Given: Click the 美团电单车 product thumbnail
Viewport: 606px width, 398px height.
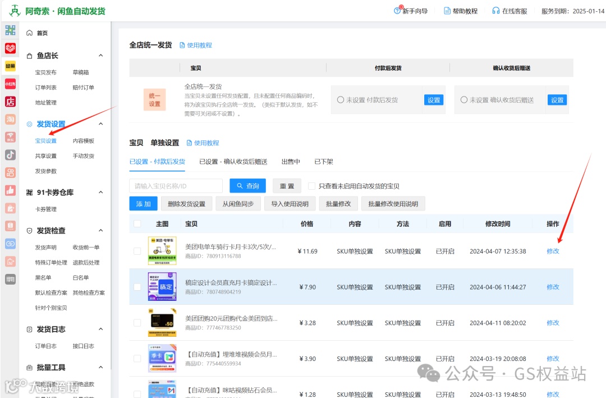Looking at the screenshot, I should click(162, 250).
